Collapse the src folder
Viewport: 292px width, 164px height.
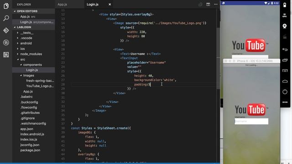23,60
